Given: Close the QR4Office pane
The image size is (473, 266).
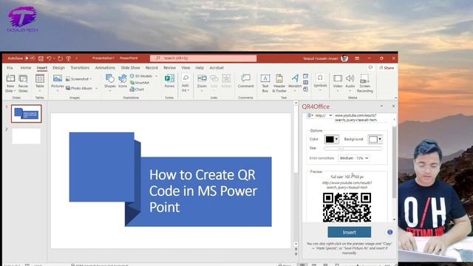Looking at the screenshot, I should pyautogui.click(x=393, y=106).
